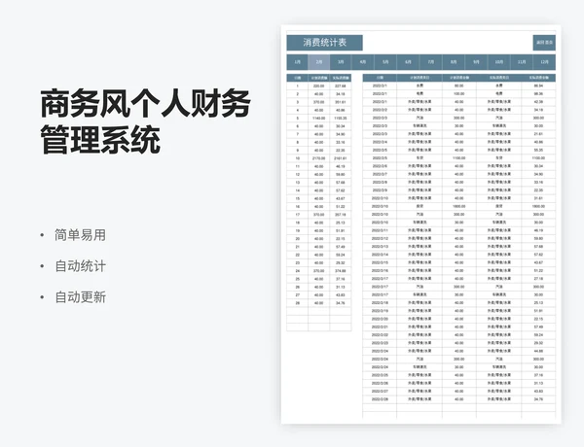Click the 357.18 cell in day 17 row

tap(341, 215)
